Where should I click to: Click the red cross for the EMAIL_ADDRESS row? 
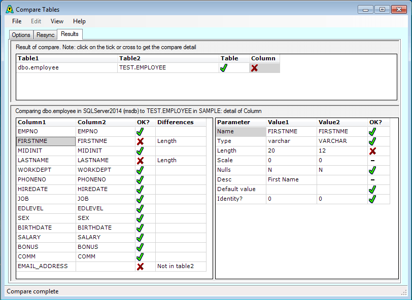tap(141, 267)
